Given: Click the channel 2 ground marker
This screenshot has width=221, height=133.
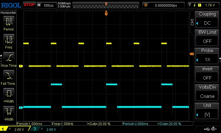Looking at the screenshot, I should coord(21,108).
